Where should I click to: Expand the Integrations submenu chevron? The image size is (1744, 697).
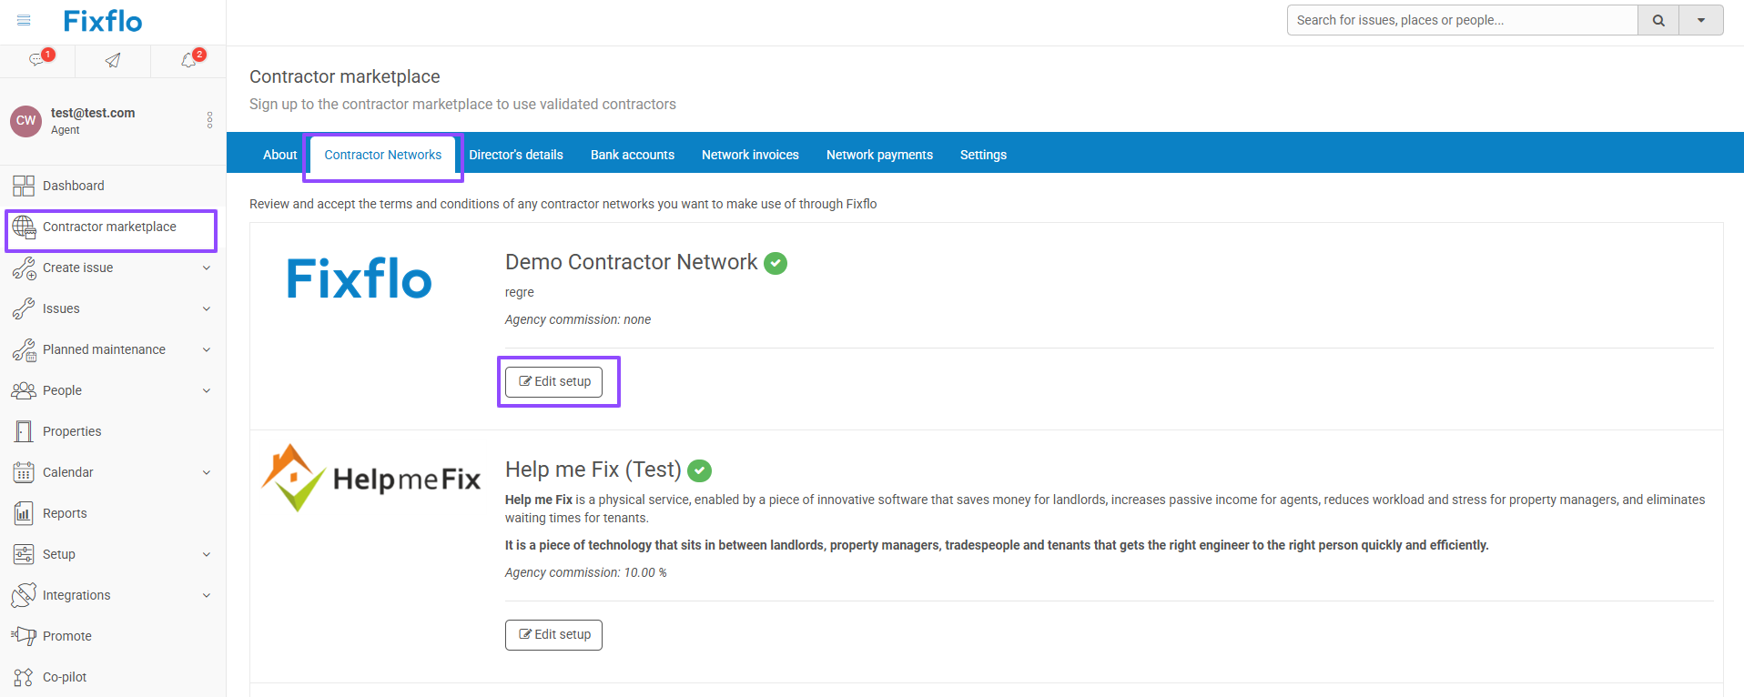(207, 595)
